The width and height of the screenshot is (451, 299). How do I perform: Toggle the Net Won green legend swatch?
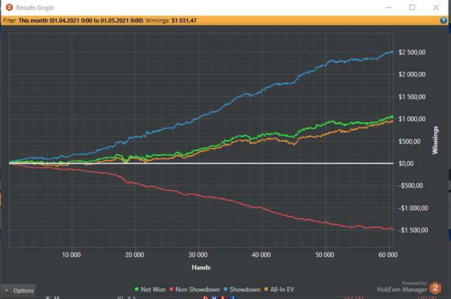137,289
